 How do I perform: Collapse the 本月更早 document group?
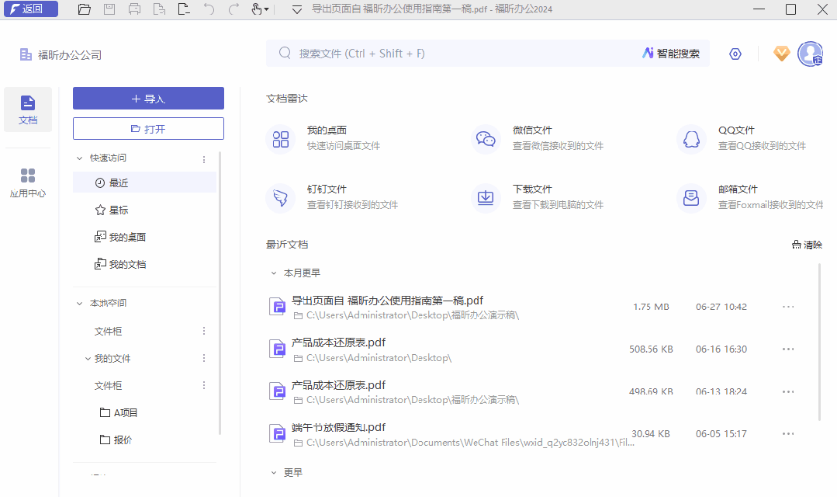click(273, 273)
